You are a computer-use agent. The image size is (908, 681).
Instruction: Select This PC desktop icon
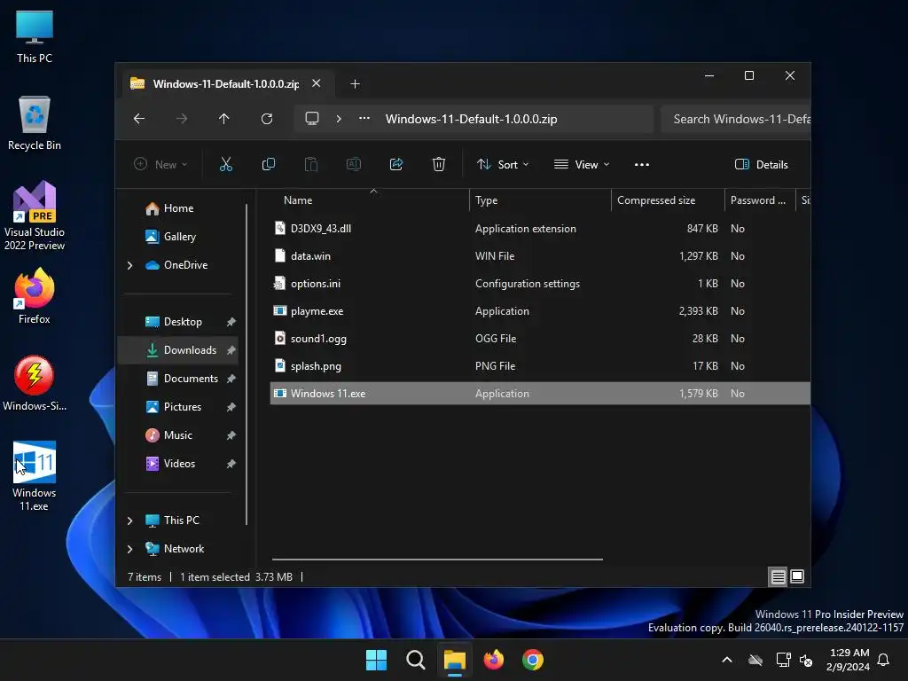click(35, 36)
